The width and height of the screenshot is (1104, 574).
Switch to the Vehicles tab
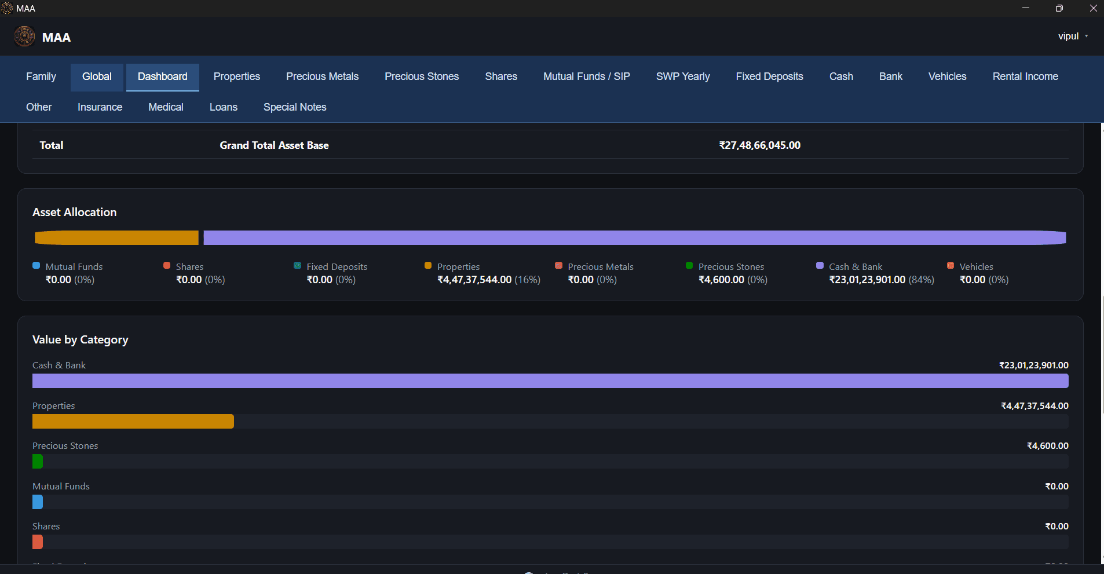(x=948, y=76)
